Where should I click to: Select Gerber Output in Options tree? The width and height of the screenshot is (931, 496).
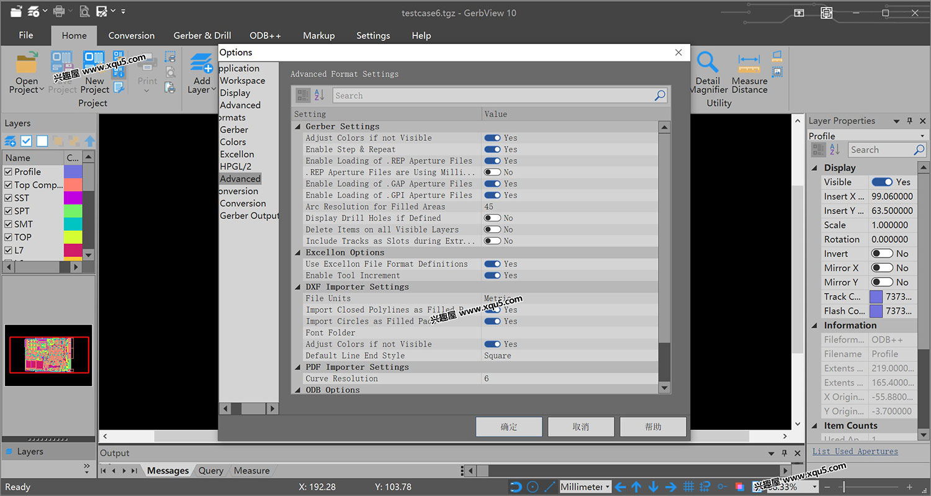click(x=250, y=215)
